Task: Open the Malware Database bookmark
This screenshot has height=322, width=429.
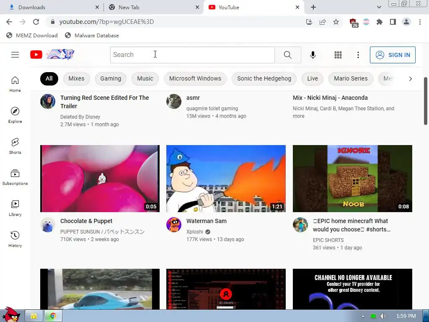Action: coord(92,35)
